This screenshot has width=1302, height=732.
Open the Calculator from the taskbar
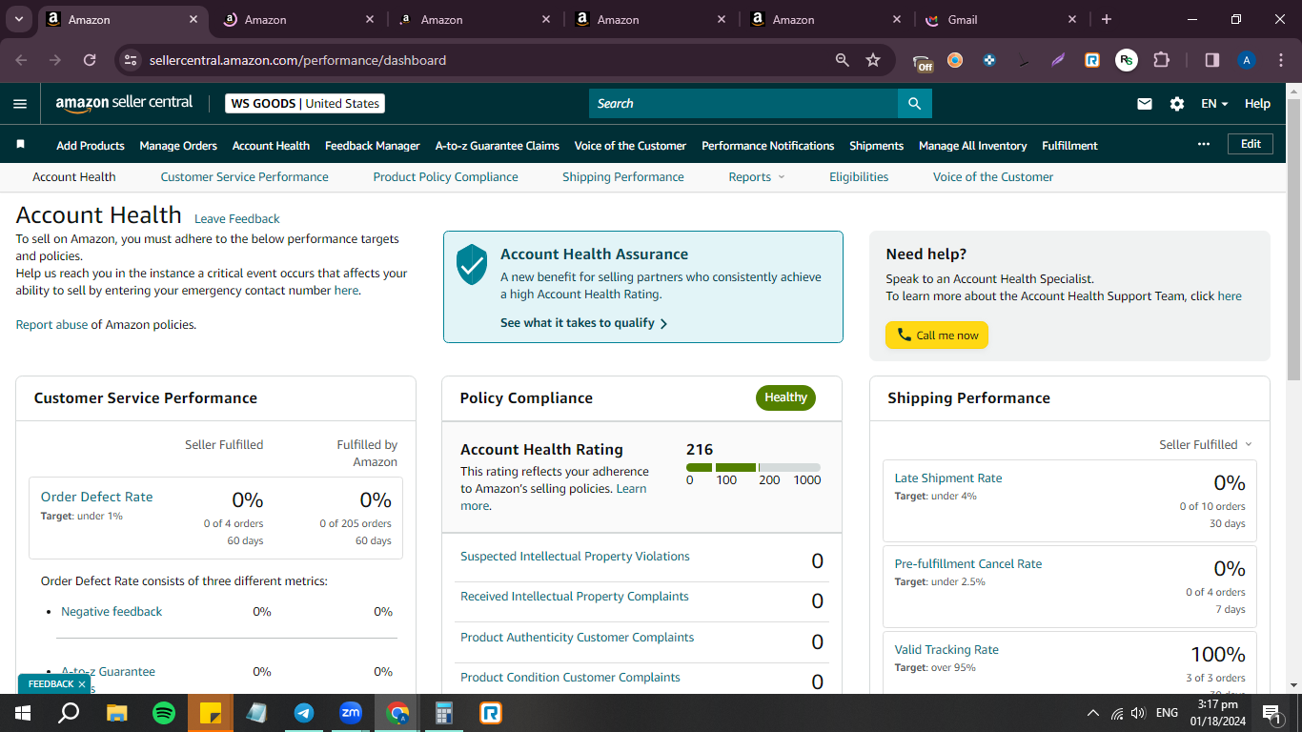tap(444, 713)
